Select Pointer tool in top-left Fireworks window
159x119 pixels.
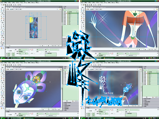(2, 9)
